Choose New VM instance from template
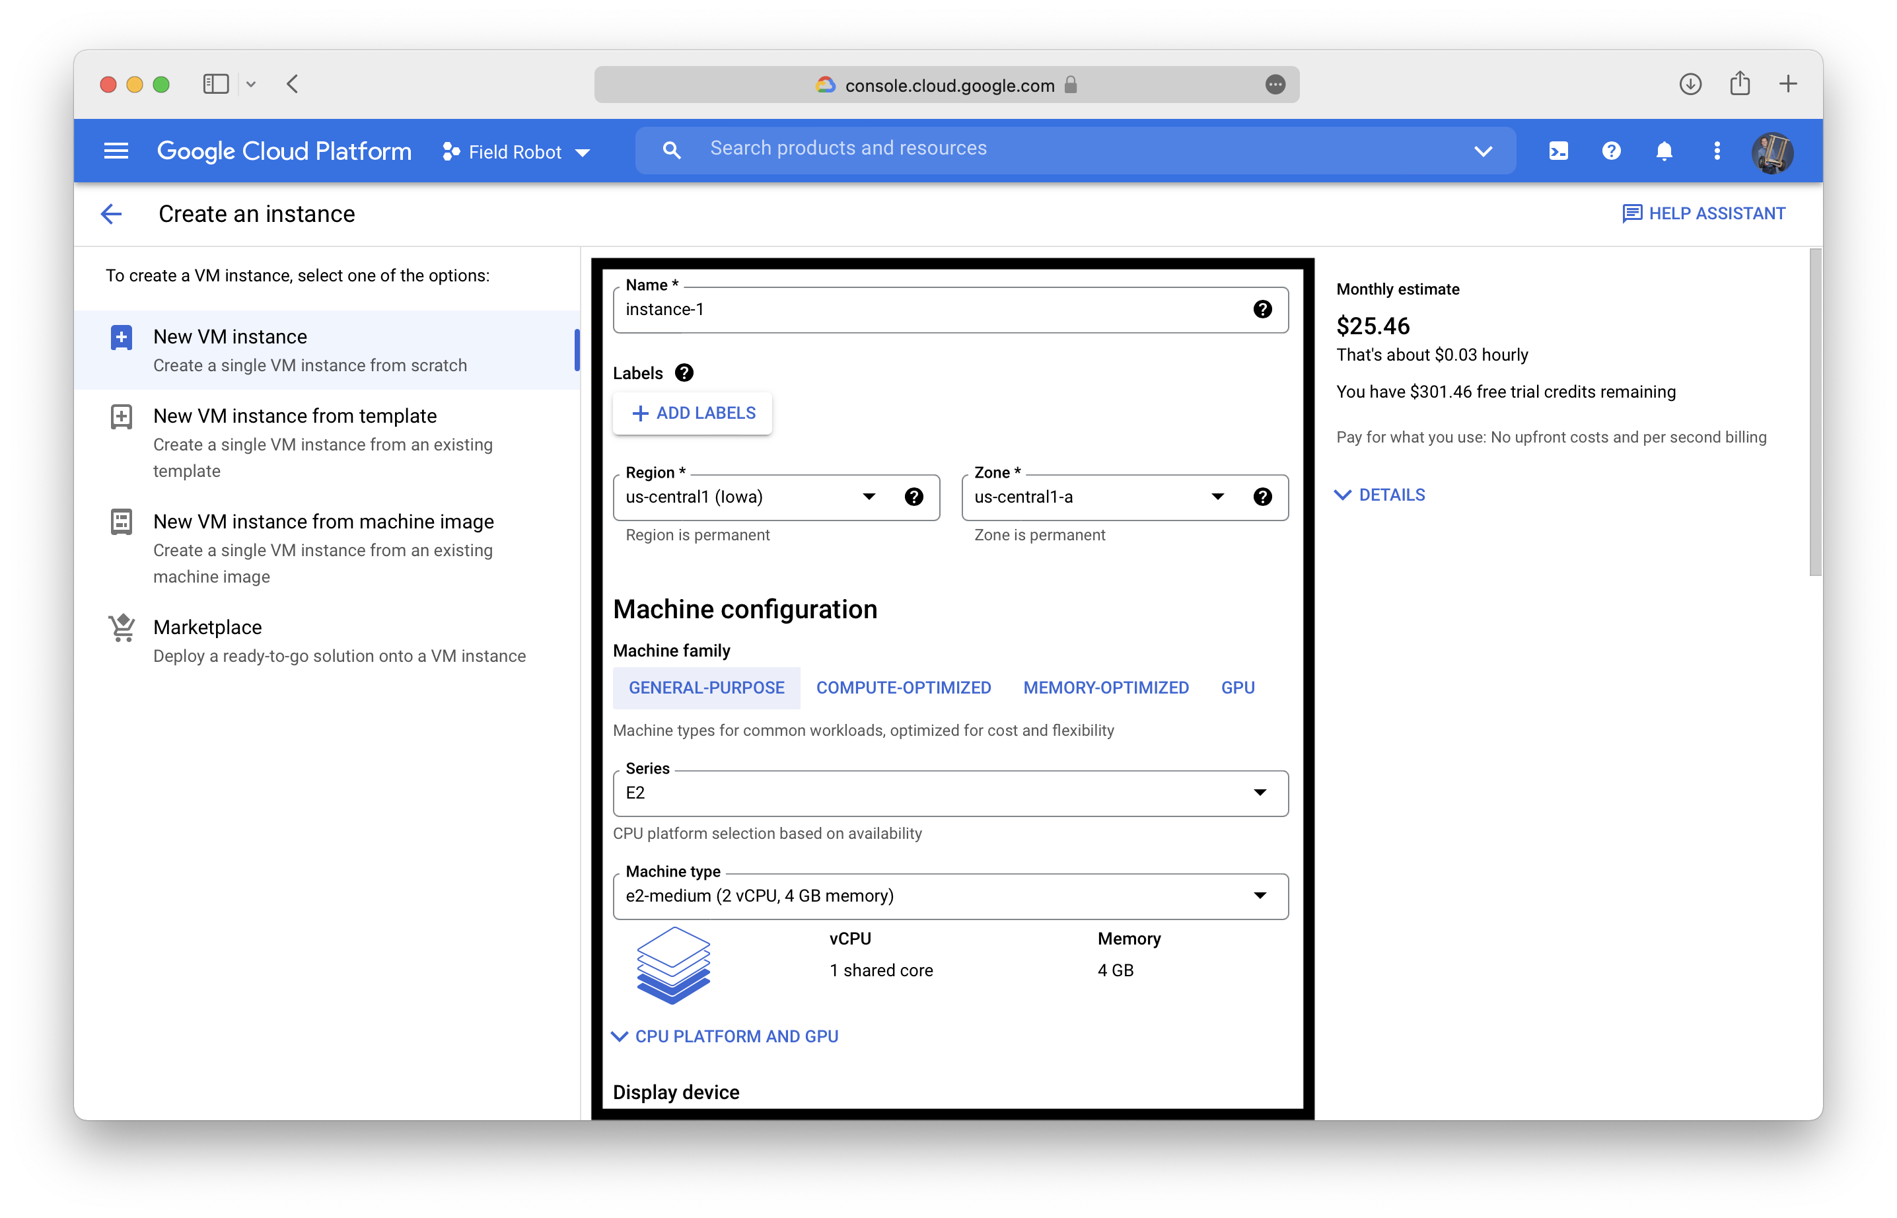Screen dimensions: 1897x1218 click(326, 442)
